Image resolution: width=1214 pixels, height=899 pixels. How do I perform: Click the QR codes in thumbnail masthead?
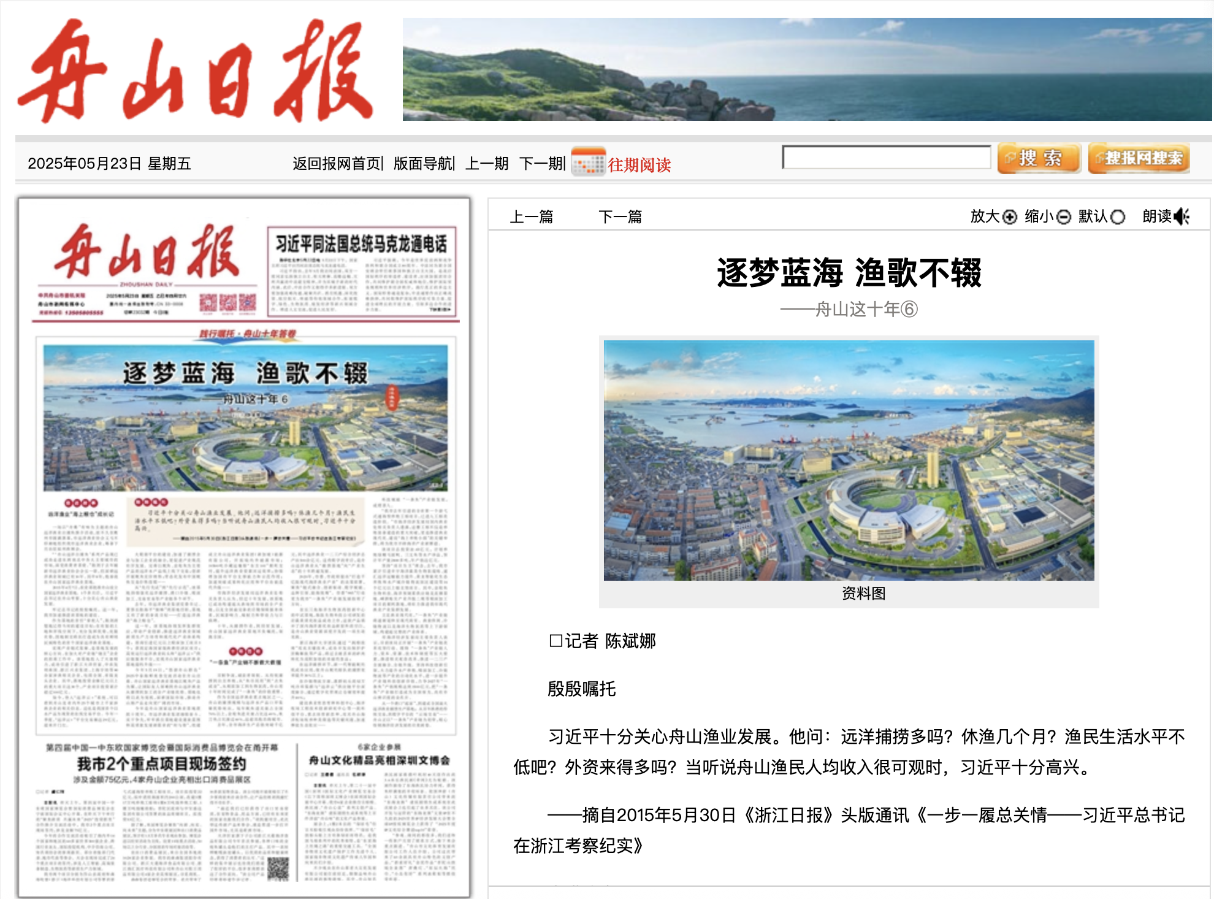pos(227,302)
